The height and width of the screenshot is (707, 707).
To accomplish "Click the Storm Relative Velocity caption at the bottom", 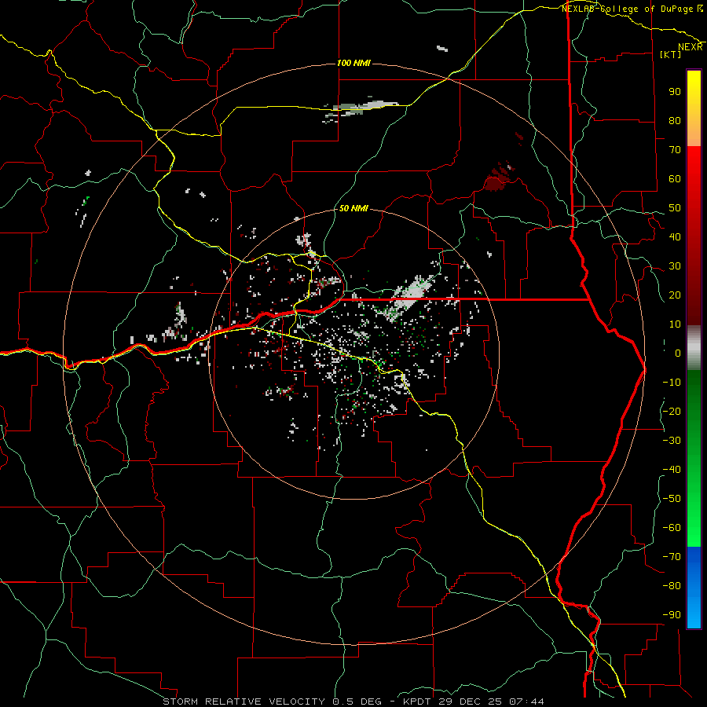I will [x=353, y=702].
